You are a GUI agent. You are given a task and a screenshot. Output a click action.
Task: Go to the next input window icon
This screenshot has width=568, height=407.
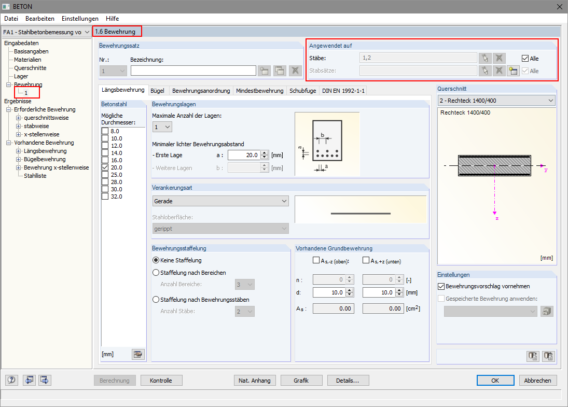45,380
